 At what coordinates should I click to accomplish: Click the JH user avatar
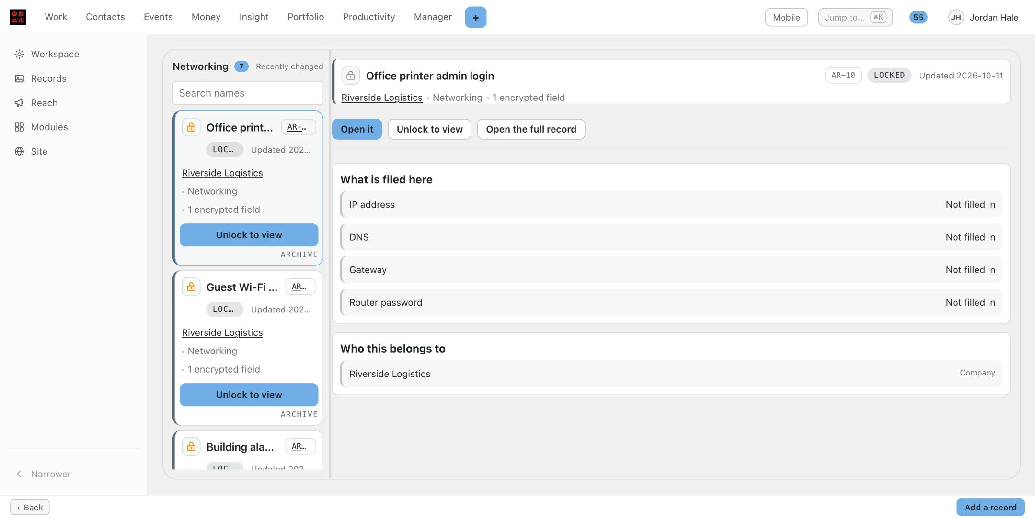[x=956, y=17]
